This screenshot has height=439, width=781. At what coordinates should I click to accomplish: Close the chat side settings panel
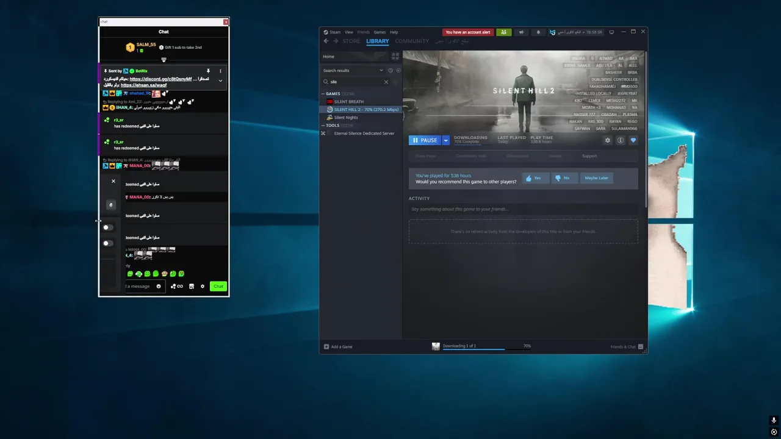[x=113, y=181]
